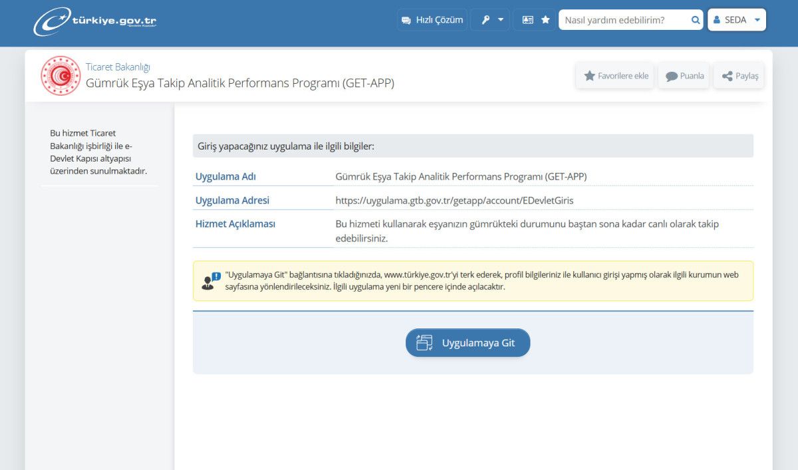Click the Ticaret Bakanlığı emblem

tap(61, 76)
